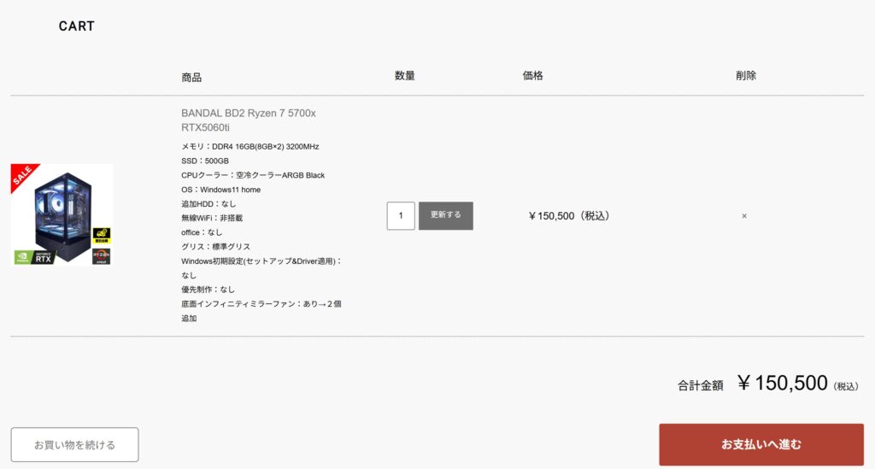Click the item price ￥150,500（税込）
The width and height of the screenshot is (875, 469).
(x=569, y=216)
